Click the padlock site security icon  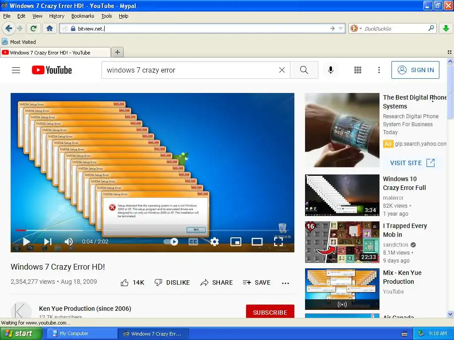coord(73,28)
